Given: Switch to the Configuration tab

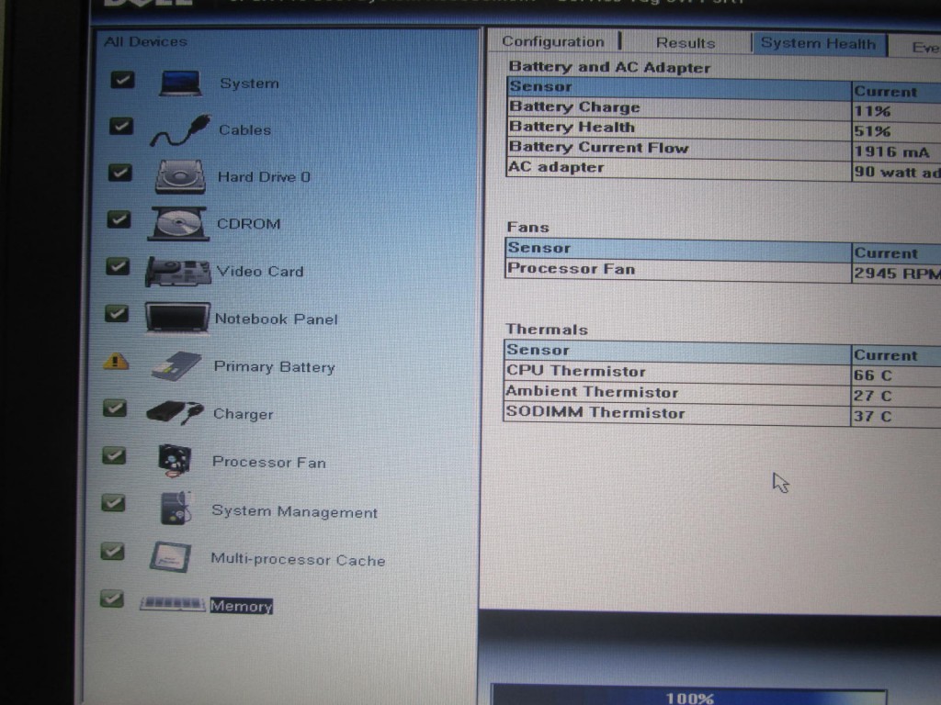Looking at the screenshot, I should click(x=553, y=42).
